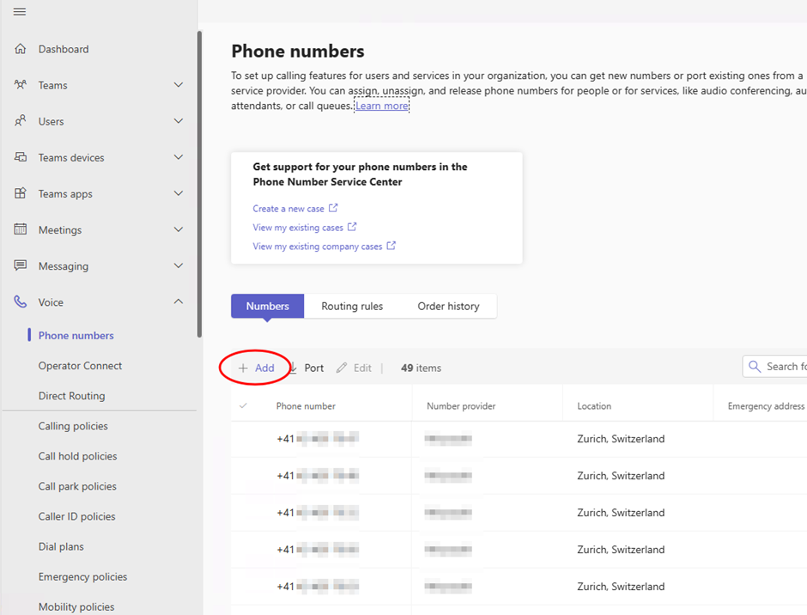Screen dimensions: 807x615
Task: Click the Dashboard home icon
Action: (x=20, y=49)
